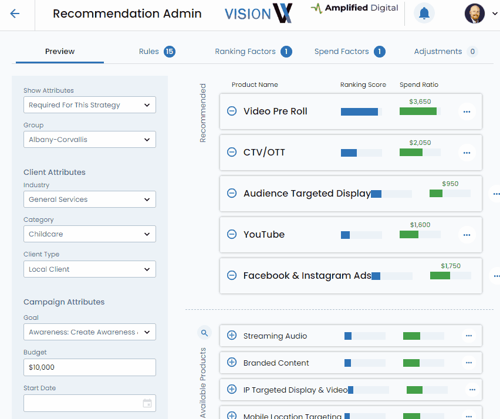Open the three-dot menu for Video Pre Roll

point(467,111)
